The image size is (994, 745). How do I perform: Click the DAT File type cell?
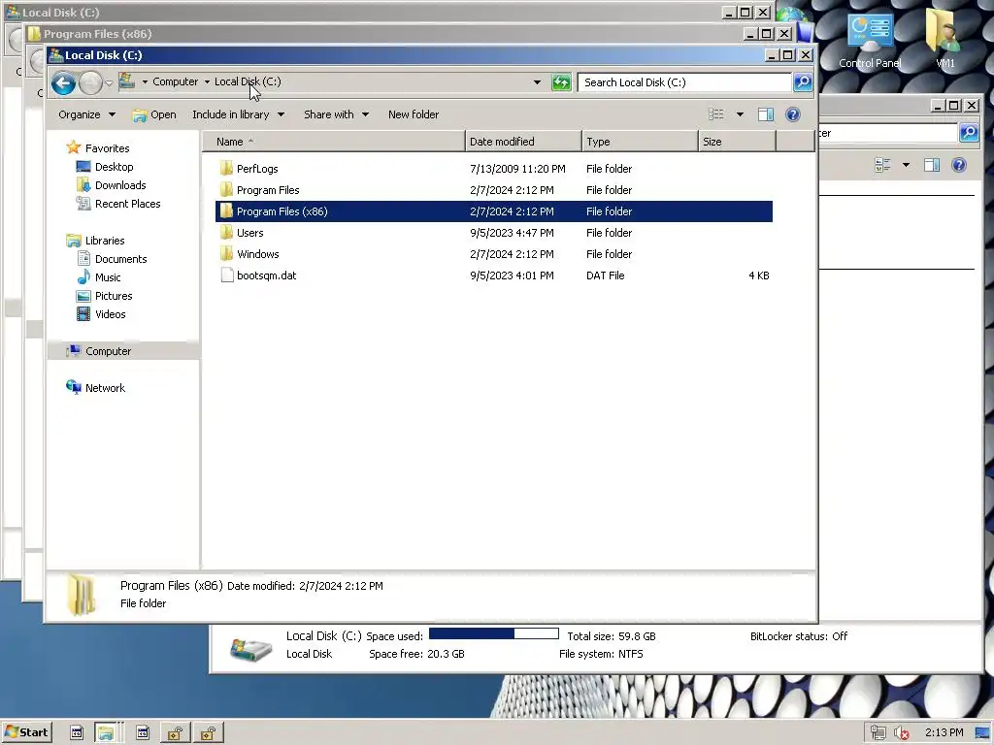[606, 275]
